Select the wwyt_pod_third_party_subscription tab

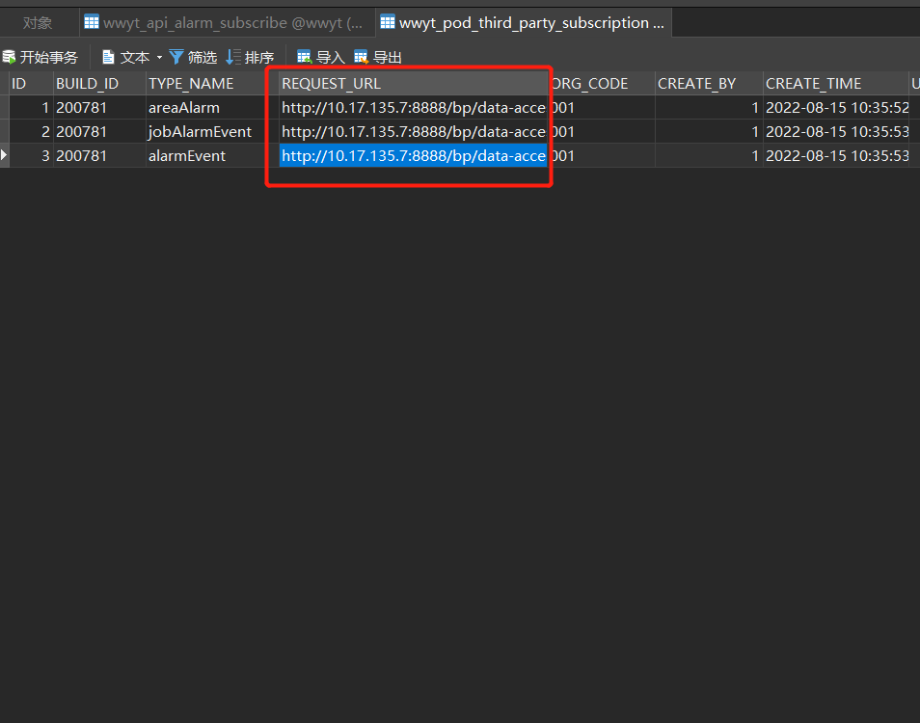tap(524, 23)
